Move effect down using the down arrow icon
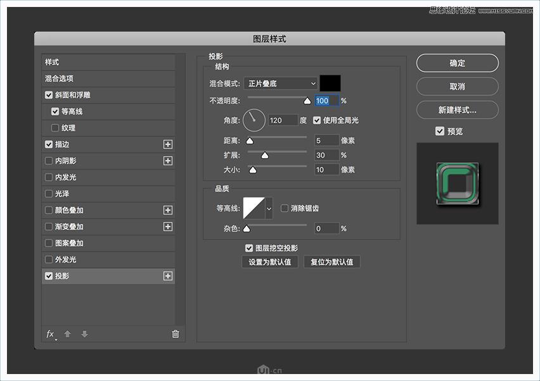 tap(84, 334)
